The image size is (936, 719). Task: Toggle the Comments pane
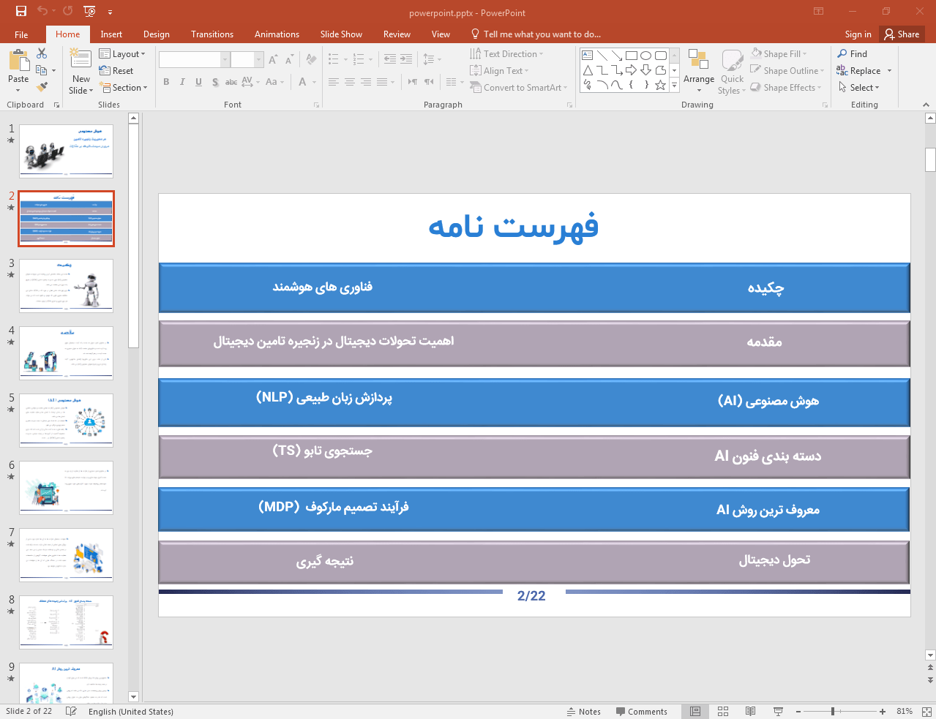coord(642,711)
